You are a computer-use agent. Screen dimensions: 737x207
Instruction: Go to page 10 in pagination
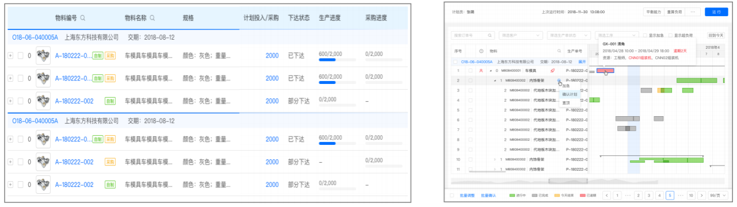[691, 195]
